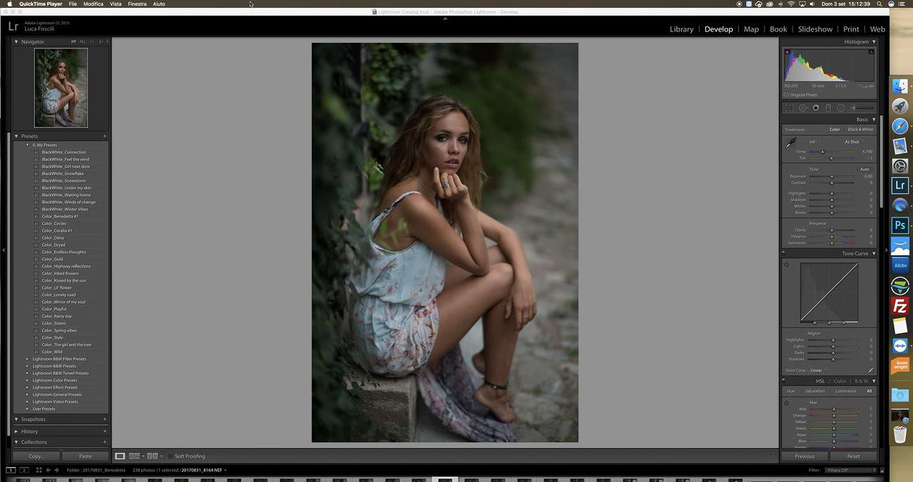Click the Tone Curve target adjustment icon
913x482 pixels.
coord(787,265)
